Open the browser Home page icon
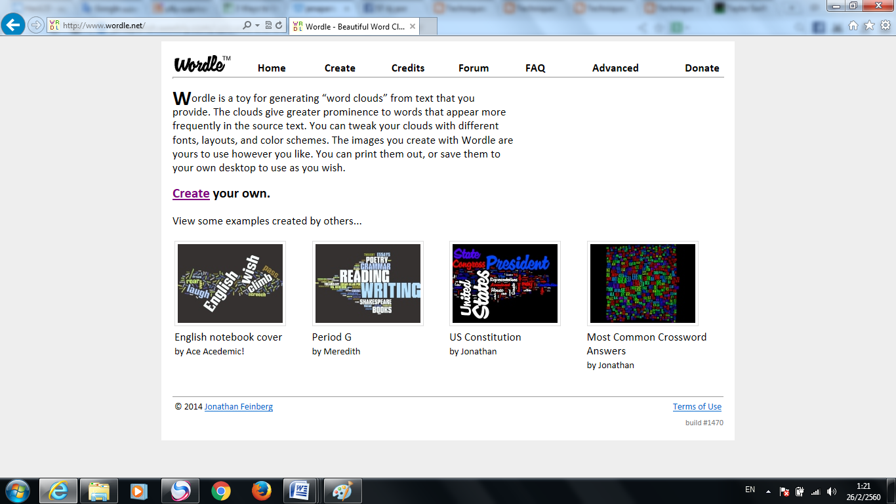Screen dimensions: 896x504 (x=853, y=26)
